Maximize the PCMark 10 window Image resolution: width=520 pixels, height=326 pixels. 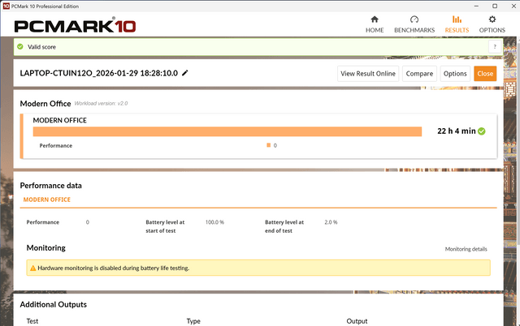coord(495,6)
